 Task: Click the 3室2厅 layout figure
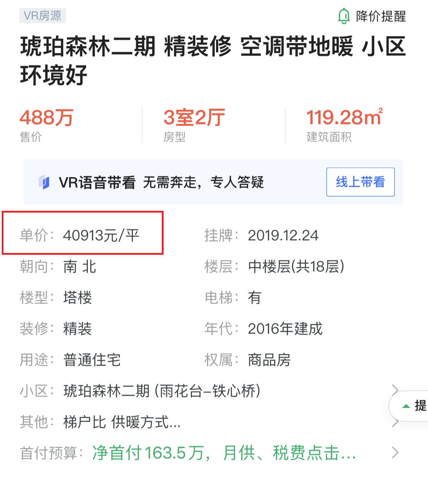click(x=194, y=118)
